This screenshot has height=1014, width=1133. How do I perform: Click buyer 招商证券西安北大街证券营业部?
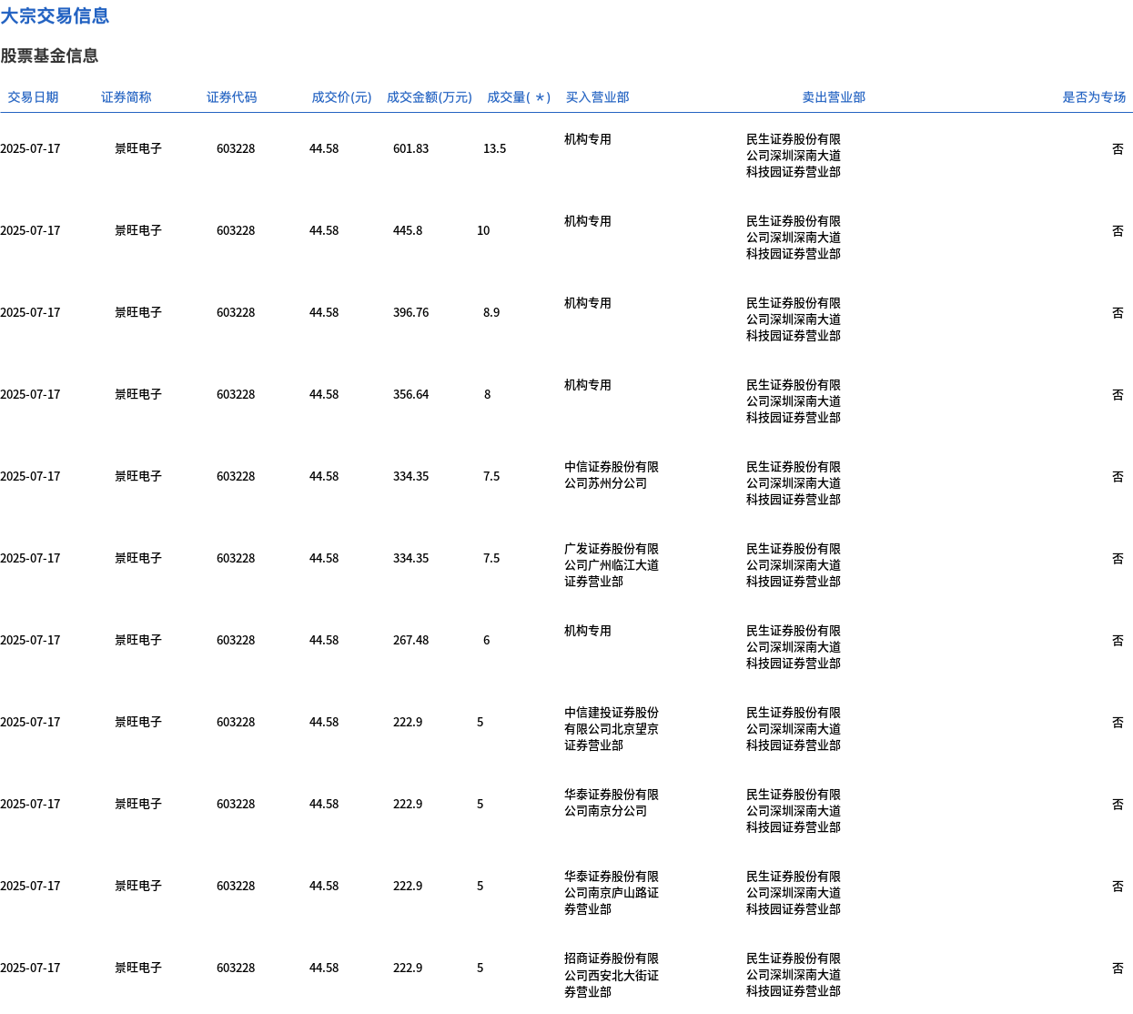[x=612, y=975]
